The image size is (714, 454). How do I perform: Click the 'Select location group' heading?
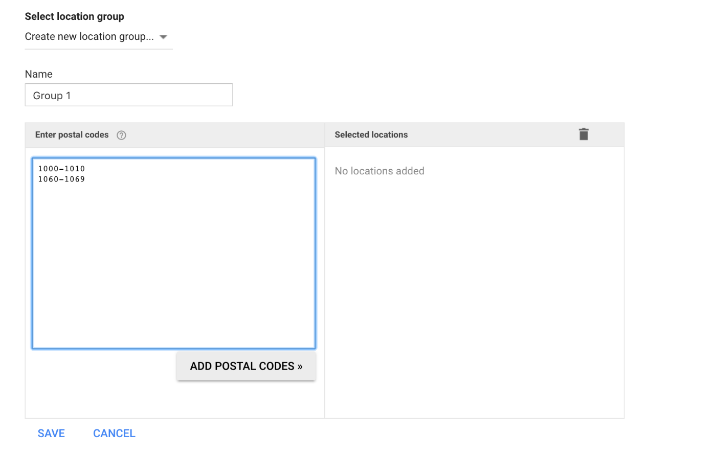[x=74, y=16]
